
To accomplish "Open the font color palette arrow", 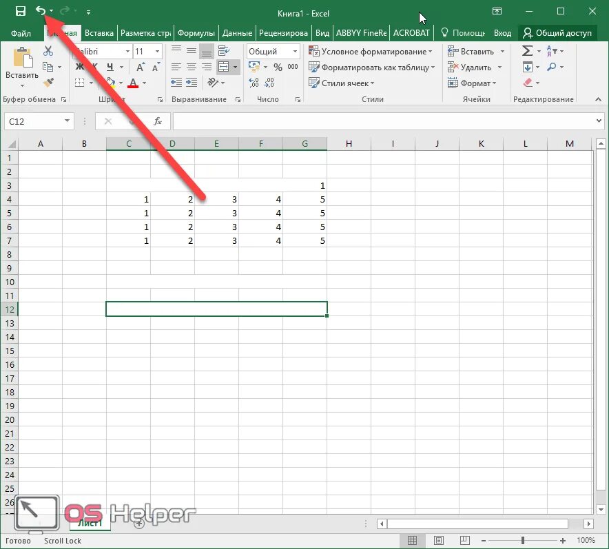I will (x=145, y=83).
